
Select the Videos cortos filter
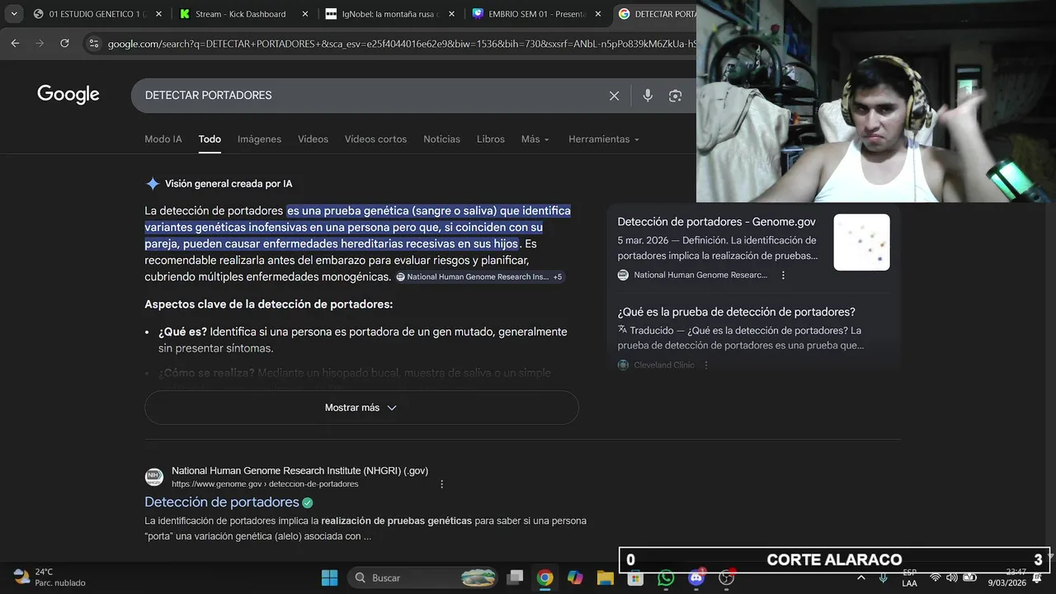pyautogui.click(x=375, y=139)
